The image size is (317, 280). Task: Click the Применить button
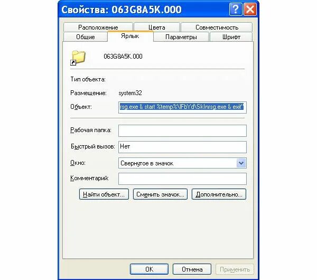click(235, 269)
